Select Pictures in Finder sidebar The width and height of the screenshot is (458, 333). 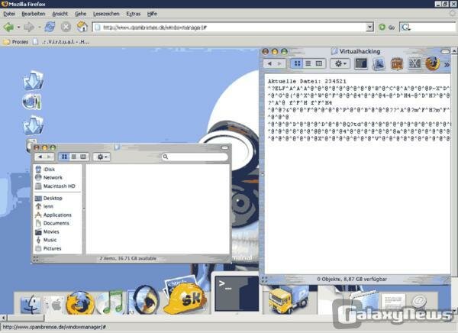(48, 248)
